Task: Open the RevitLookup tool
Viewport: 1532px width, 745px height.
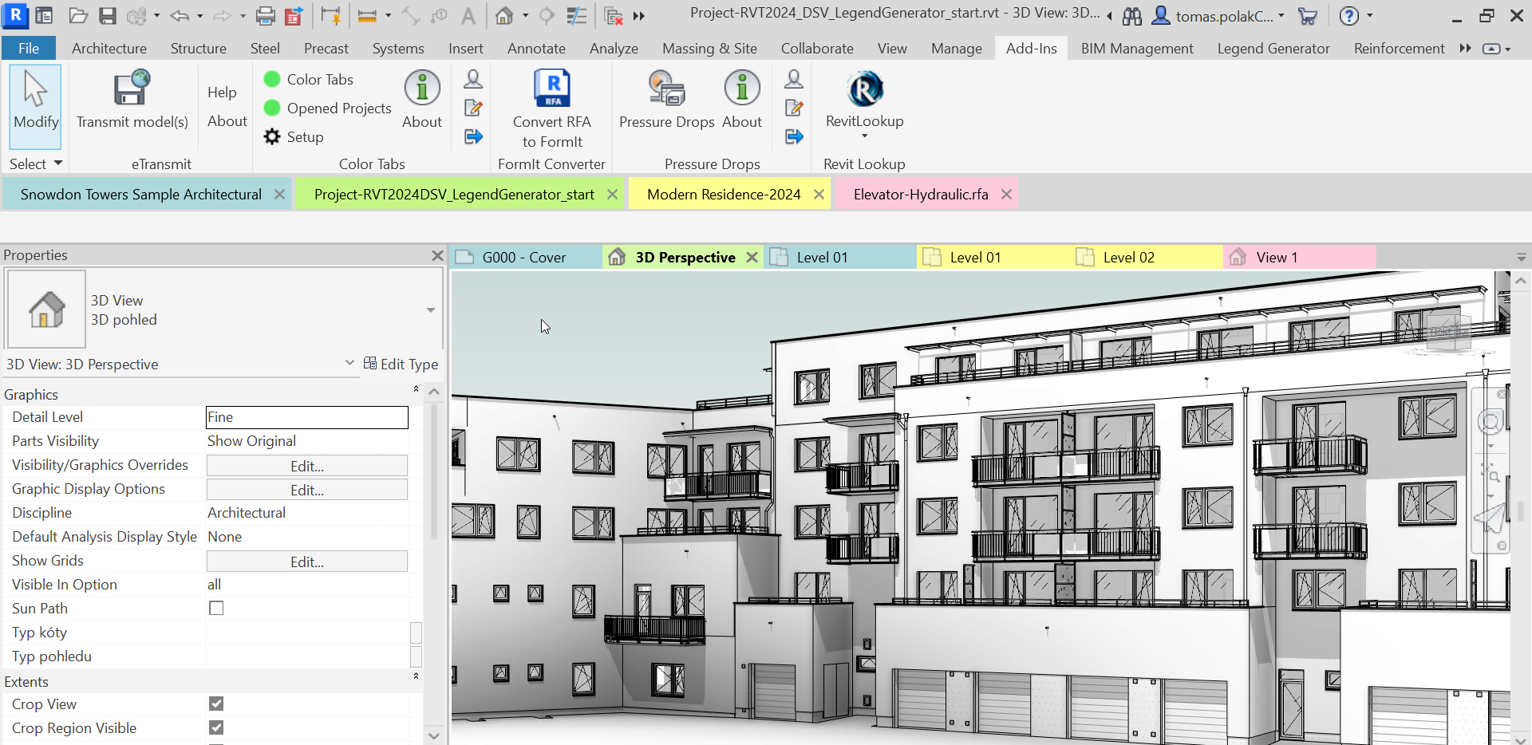Action: [x=865, y=101]
